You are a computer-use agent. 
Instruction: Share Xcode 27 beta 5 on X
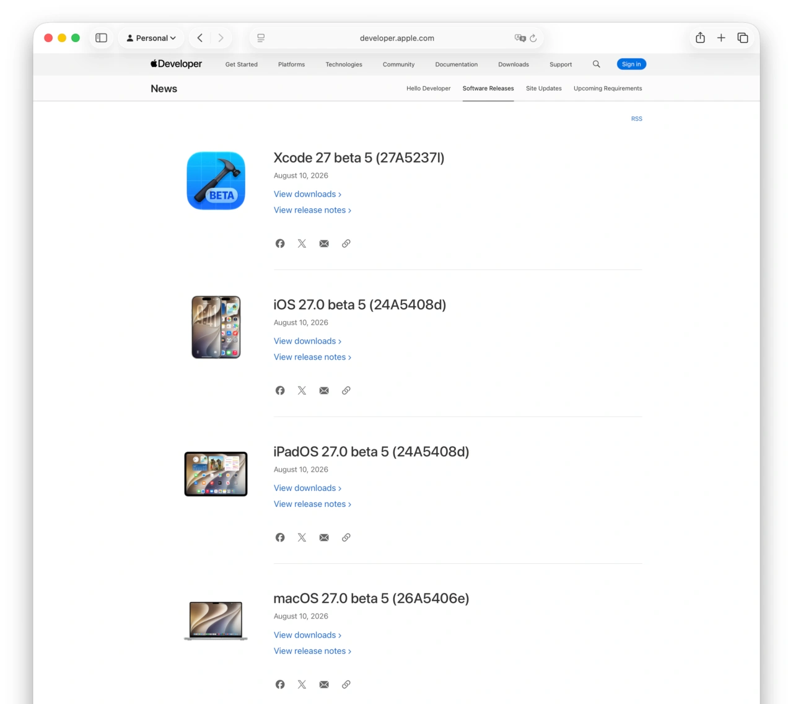pyautogui.click(x=302, y=244)
